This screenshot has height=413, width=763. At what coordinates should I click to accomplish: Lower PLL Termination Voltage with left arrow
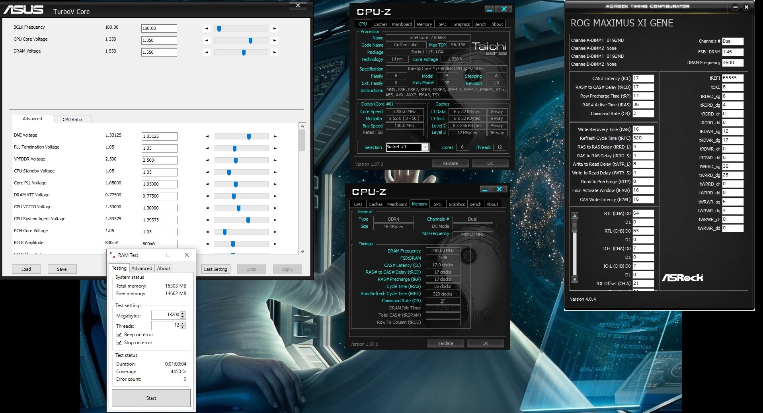tap(207, 148)
